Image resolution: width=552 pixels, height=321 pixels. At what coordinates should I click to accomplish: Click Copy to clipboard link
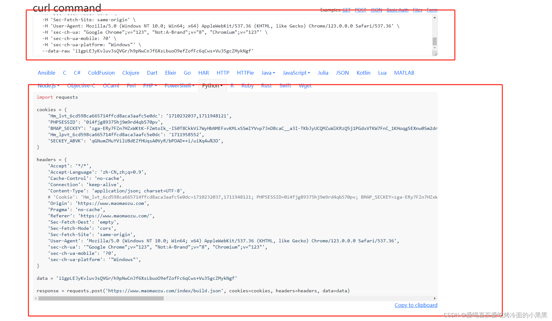pos(416,305)
